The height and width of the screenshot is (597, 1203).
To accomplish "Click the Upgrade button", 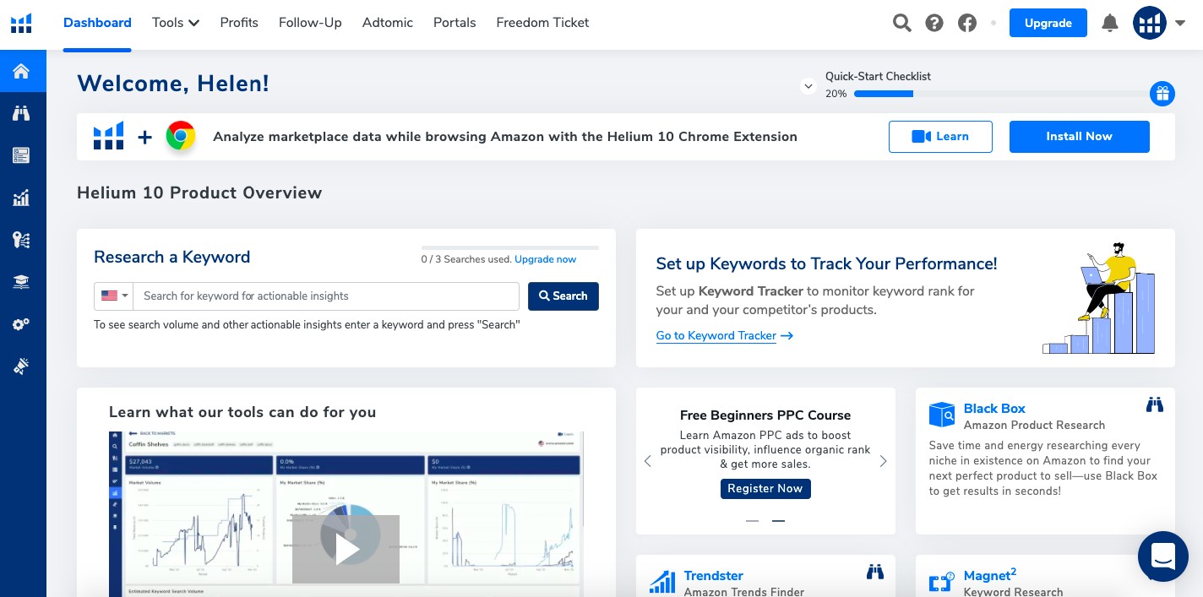I will (1048, 23).
